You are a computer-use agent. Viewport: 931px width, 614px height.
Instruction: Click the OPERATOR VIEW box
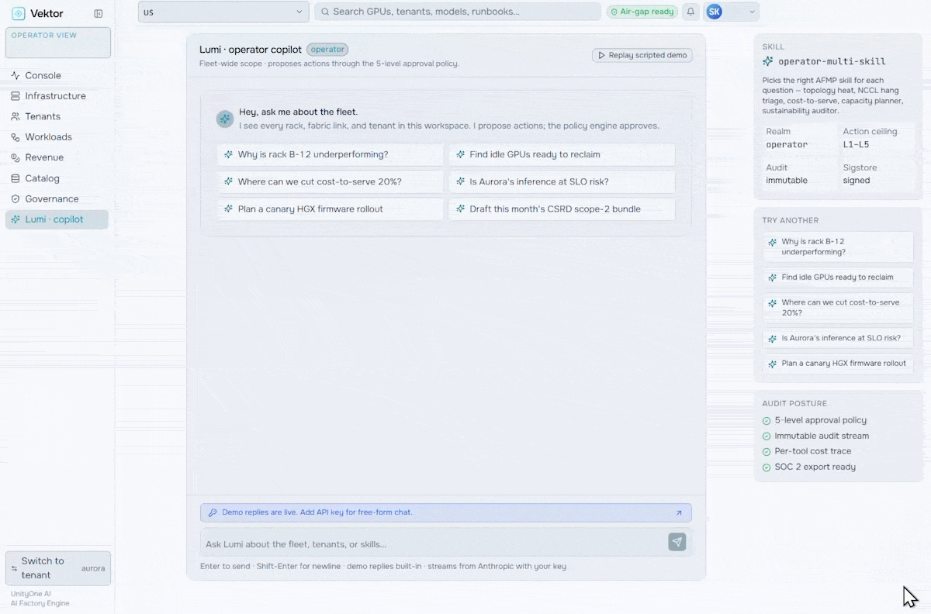tap(58, 43)
